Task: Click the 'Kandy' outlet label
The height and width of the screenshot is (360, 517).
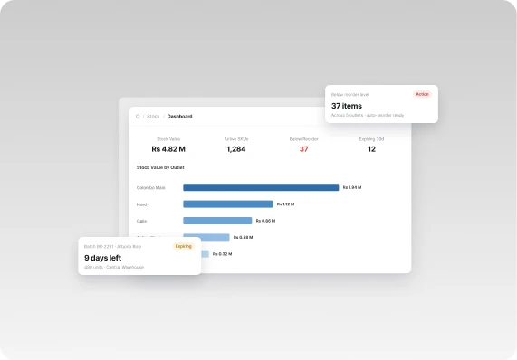Action: click(143, 204)
